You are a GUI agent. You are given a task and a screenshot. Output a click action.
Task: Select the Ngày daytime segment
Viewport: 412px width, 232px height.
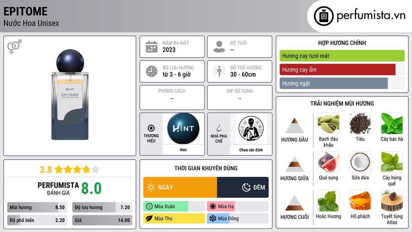click(x=180, y=187)
